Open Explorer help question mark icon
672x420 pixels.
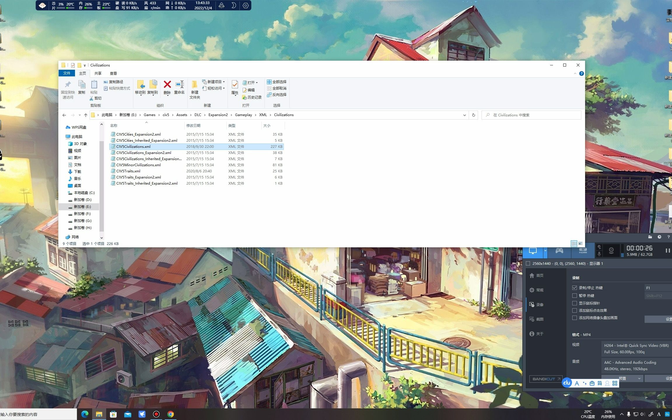click(x=581, y=73)
